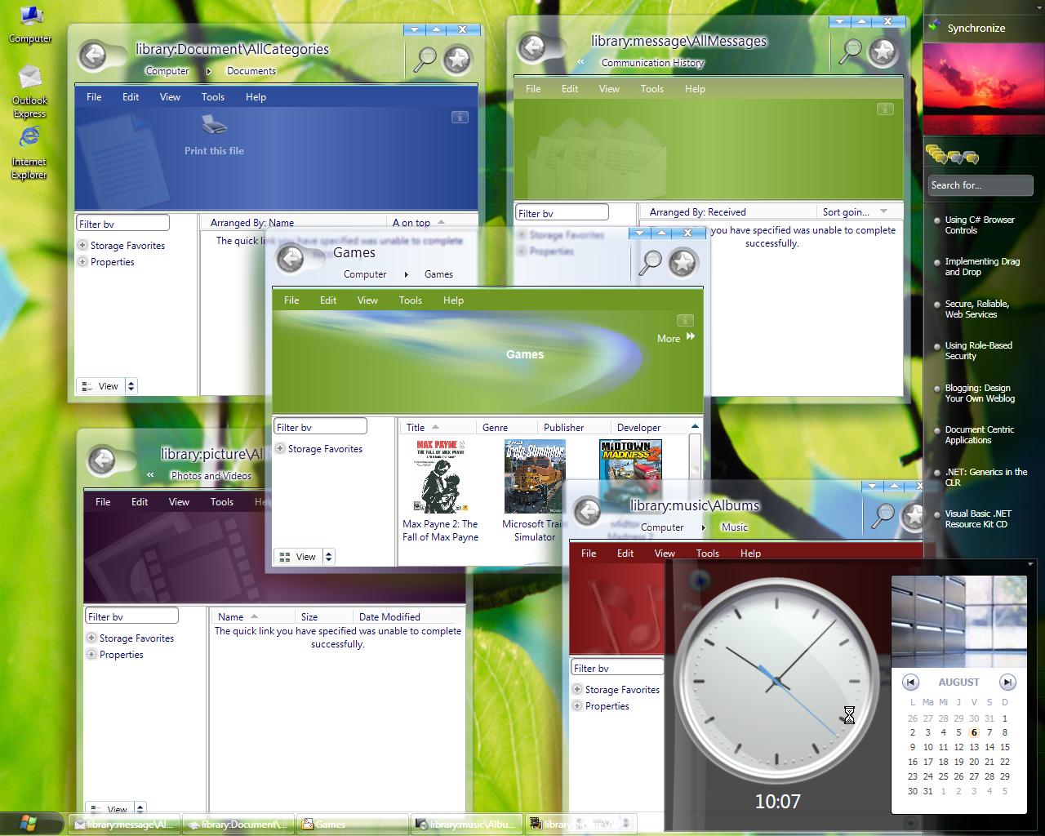Click the back arrow in the Documents window
This screenshot has height=836, width=1045.
tap(93, 56)
